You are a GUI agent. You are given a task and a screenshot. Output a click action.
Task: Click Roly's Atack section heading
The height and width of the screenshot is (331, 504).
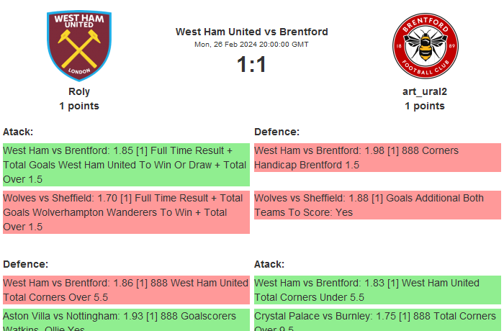point(18,132)
